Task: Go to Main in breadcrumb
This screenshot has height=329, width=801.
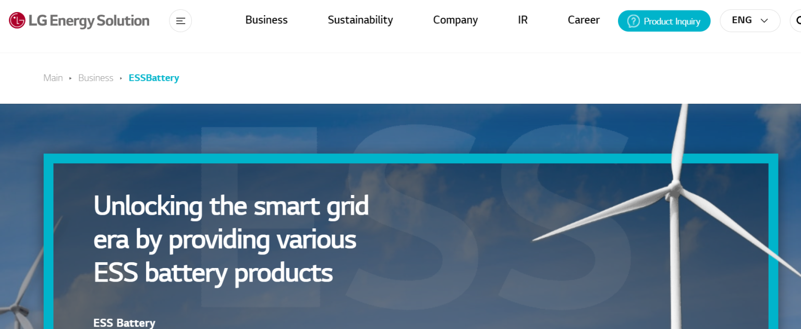Action: (53, 78)
